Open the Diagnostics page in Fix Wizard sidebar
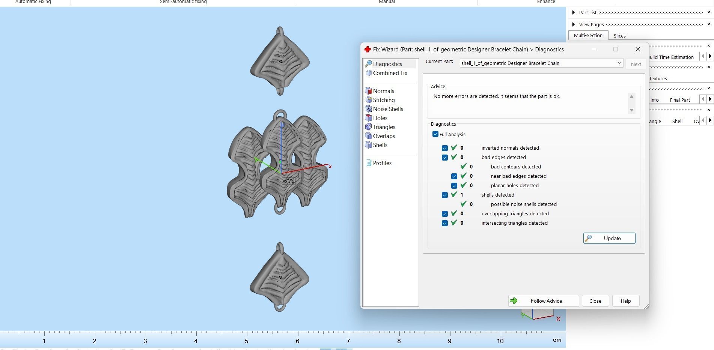 [387, 64]
